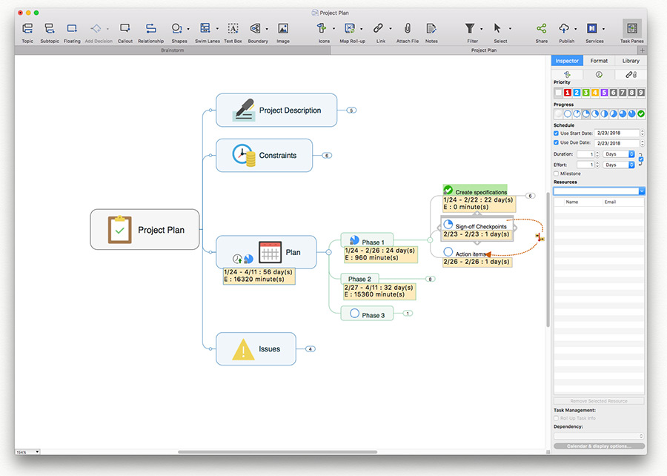Open the Dependency dropdown
The width and height of the screenshot is (667, 476).
(x=599, y=436)
